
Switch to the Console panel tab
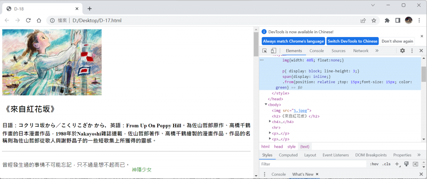click(x=317, y=51)
